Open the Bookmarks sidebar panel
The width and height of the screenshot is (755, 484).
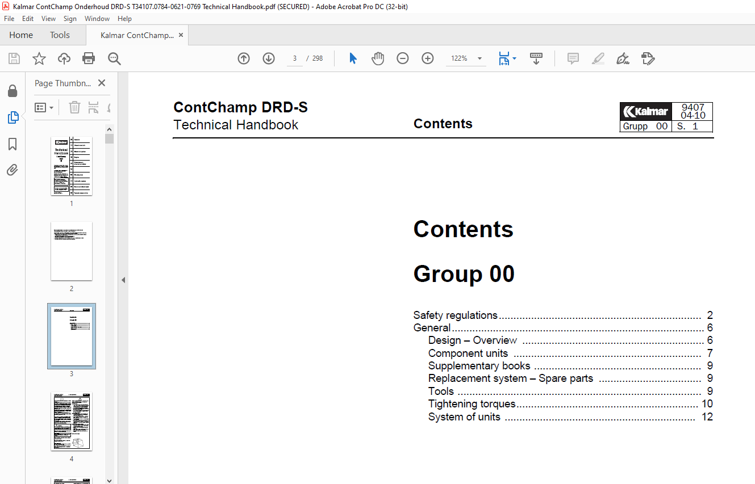point(12,144)
